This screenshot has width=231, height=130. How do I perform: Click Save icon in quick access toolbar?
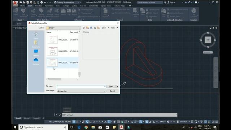point(27,3)
